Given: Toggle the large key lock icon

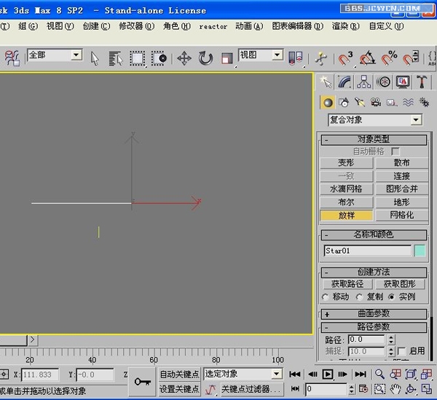Looking at the screenshot, I should pyautogui.click(x=143, y=381).
